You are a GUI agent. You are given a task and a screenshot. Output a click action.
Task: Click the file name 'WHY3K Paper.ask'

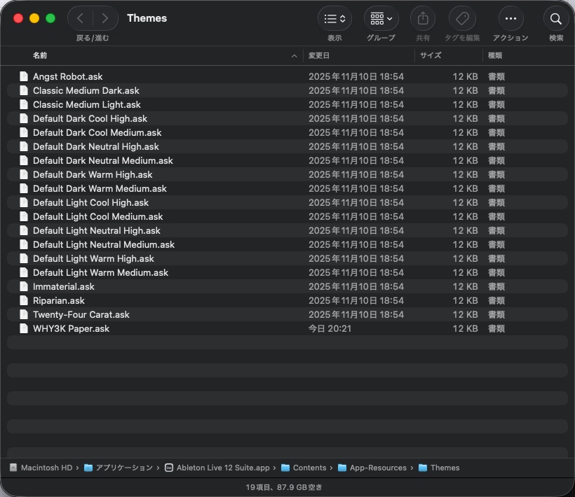tap(71, 328)
